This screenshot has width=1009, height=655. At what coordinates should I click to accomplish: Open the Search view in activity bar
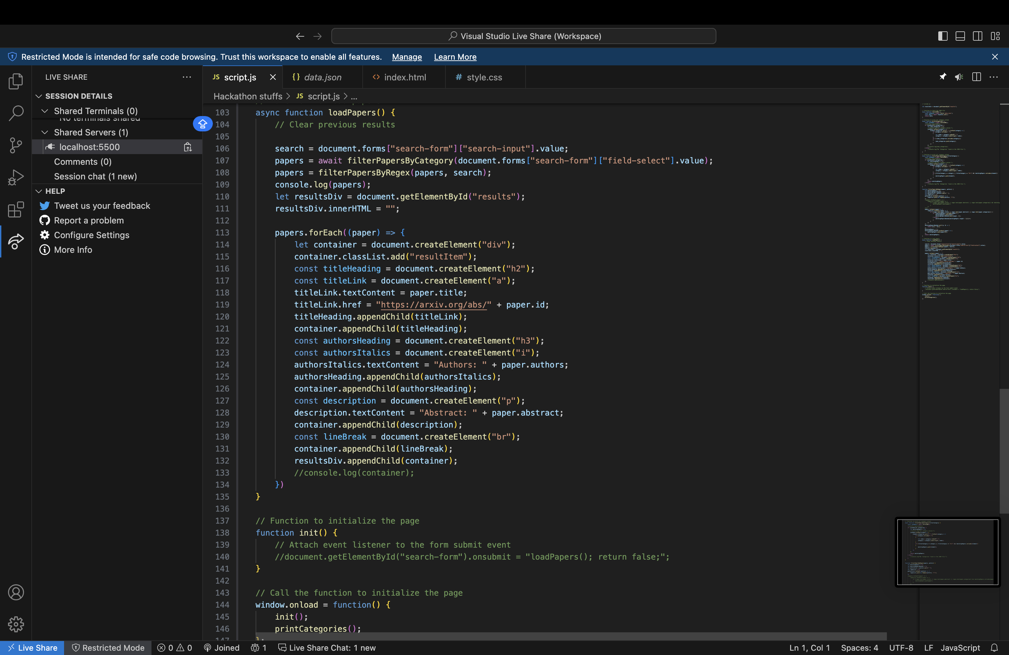[x=16, y=113]
